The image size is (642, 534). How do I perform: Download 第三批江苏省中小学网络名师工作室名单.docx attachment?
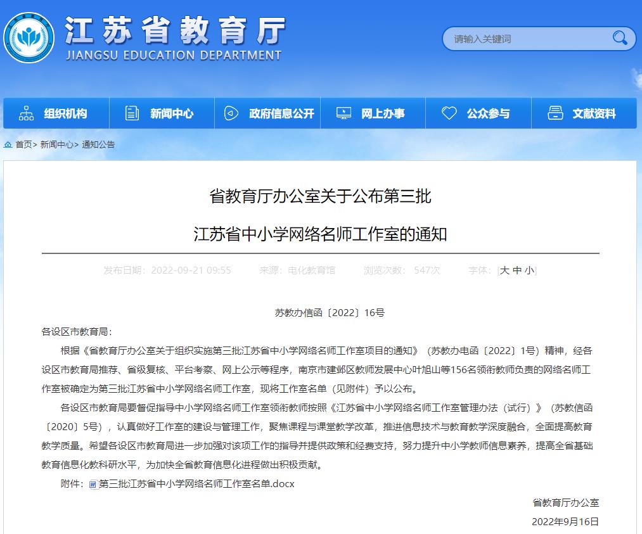coord(196,484)
